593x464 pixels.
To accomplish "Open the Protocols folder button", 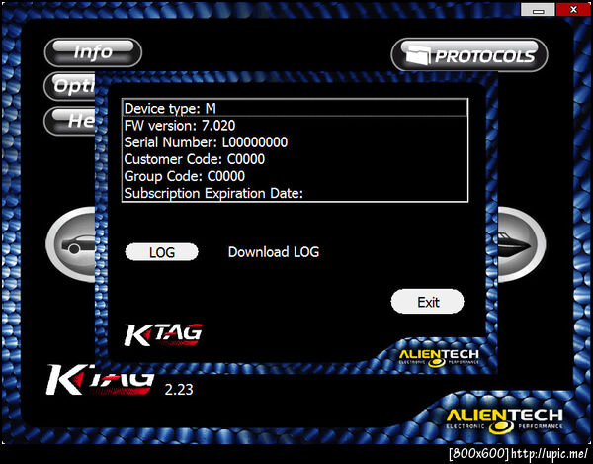I will coord(469,54).
